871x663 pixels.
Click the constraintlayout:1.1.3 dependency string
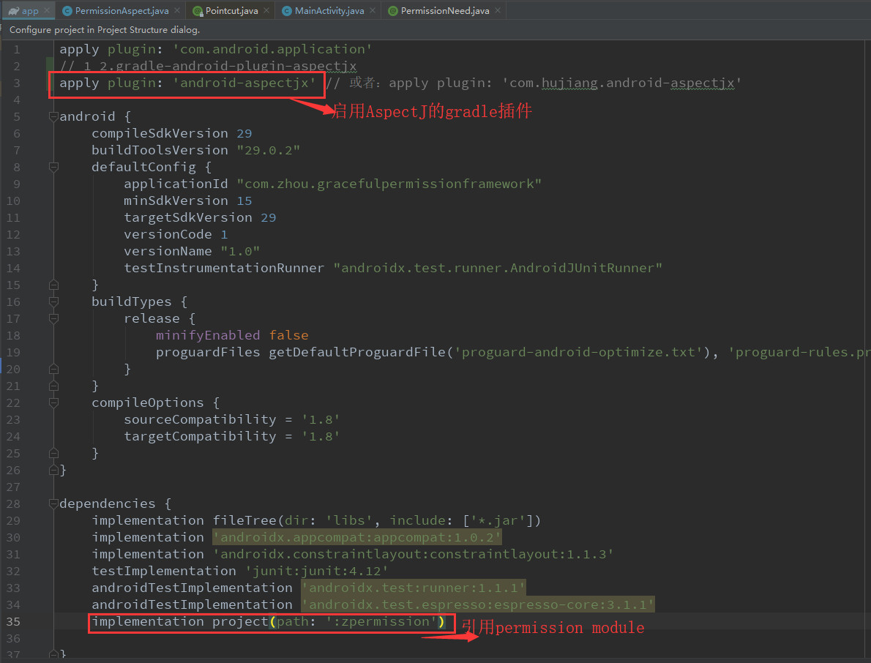click(414, 554)
